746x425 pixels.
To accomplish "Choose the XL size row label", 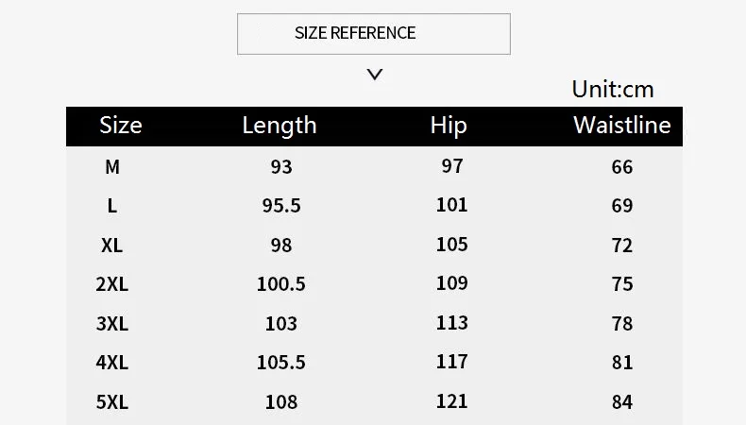I will [111, 246].
